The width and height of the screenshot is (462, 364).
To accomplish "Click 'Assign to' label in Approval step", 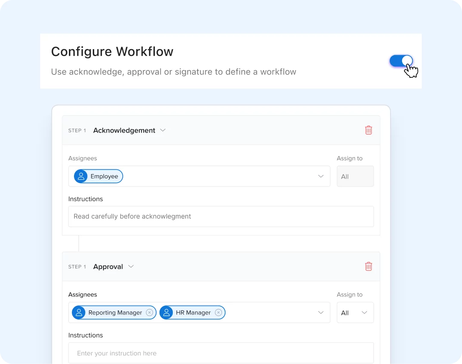I will tap(349, 295).
